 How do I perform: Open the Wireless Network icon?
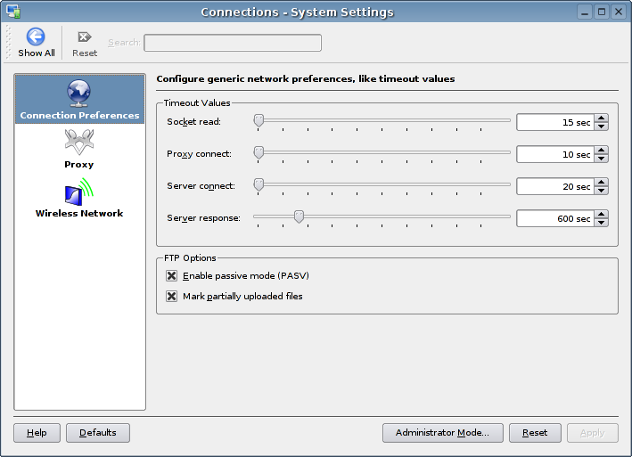[x=78, y=191]
